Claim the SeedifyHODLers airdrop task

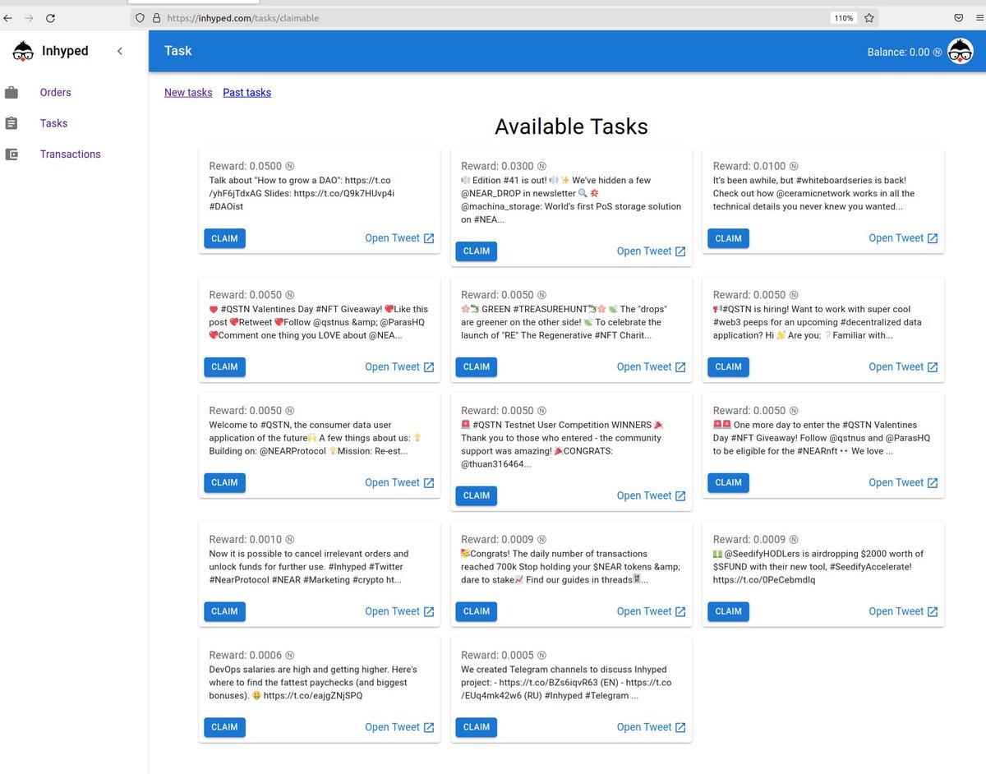click(728, 611)
